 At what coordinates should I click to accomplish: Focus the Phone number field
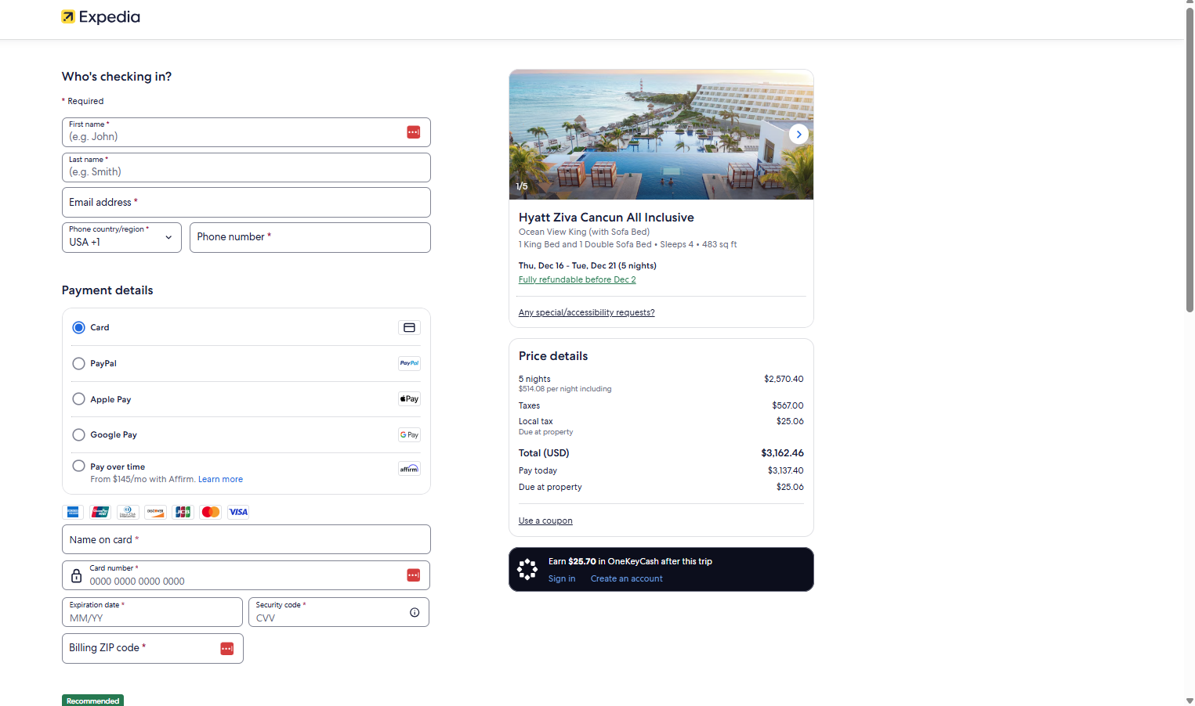[310, 238]
